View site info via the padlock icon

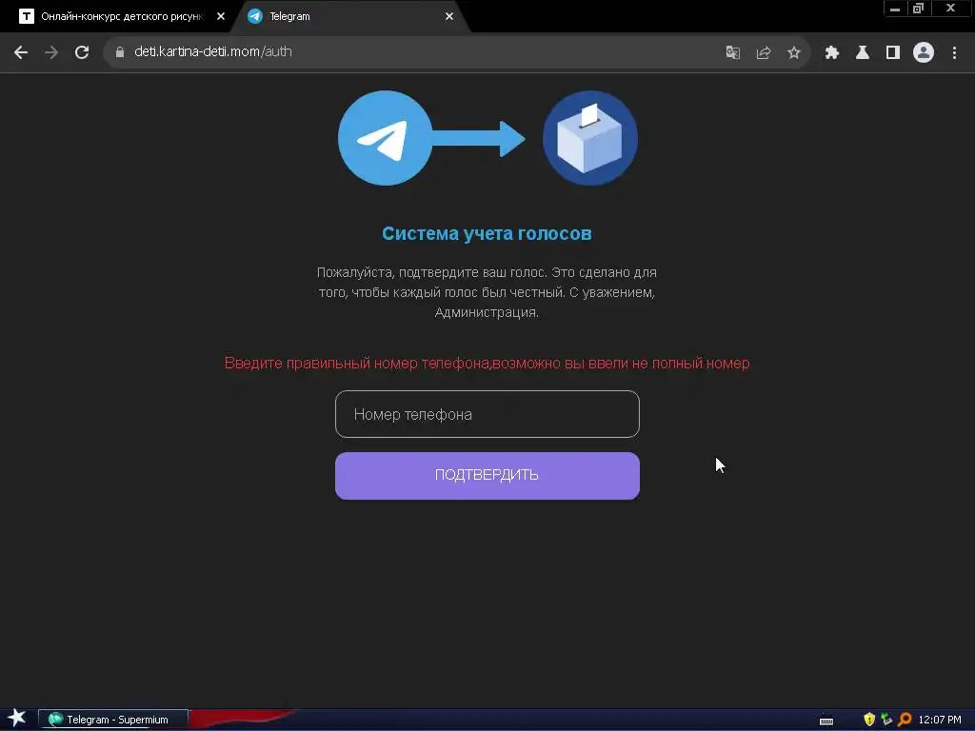tap(120, 52)
